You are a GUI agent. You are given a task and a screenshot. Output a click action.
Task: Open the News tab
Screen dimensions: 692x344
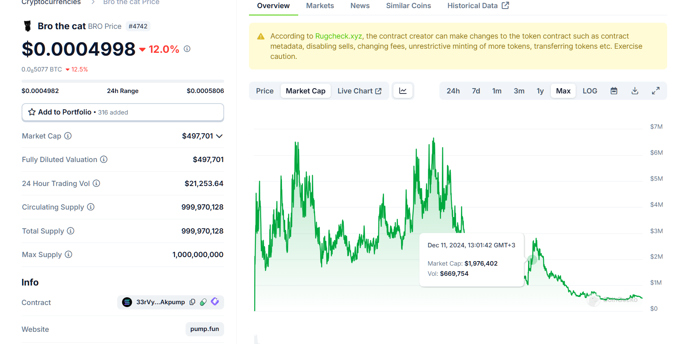pos(360,6)
